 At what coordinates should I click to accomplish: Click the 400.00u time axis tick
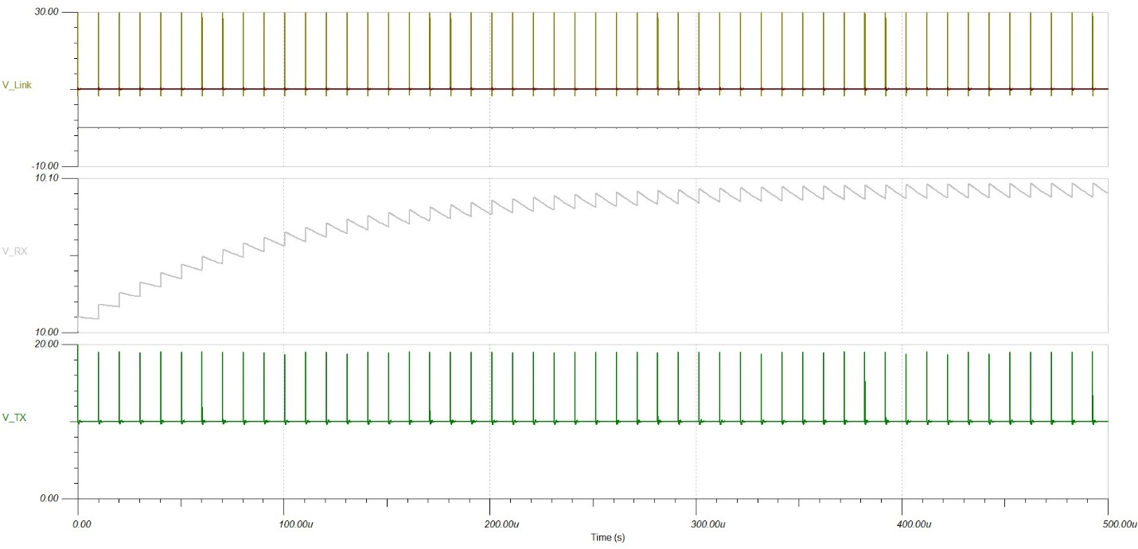click(x=914, y=524)
